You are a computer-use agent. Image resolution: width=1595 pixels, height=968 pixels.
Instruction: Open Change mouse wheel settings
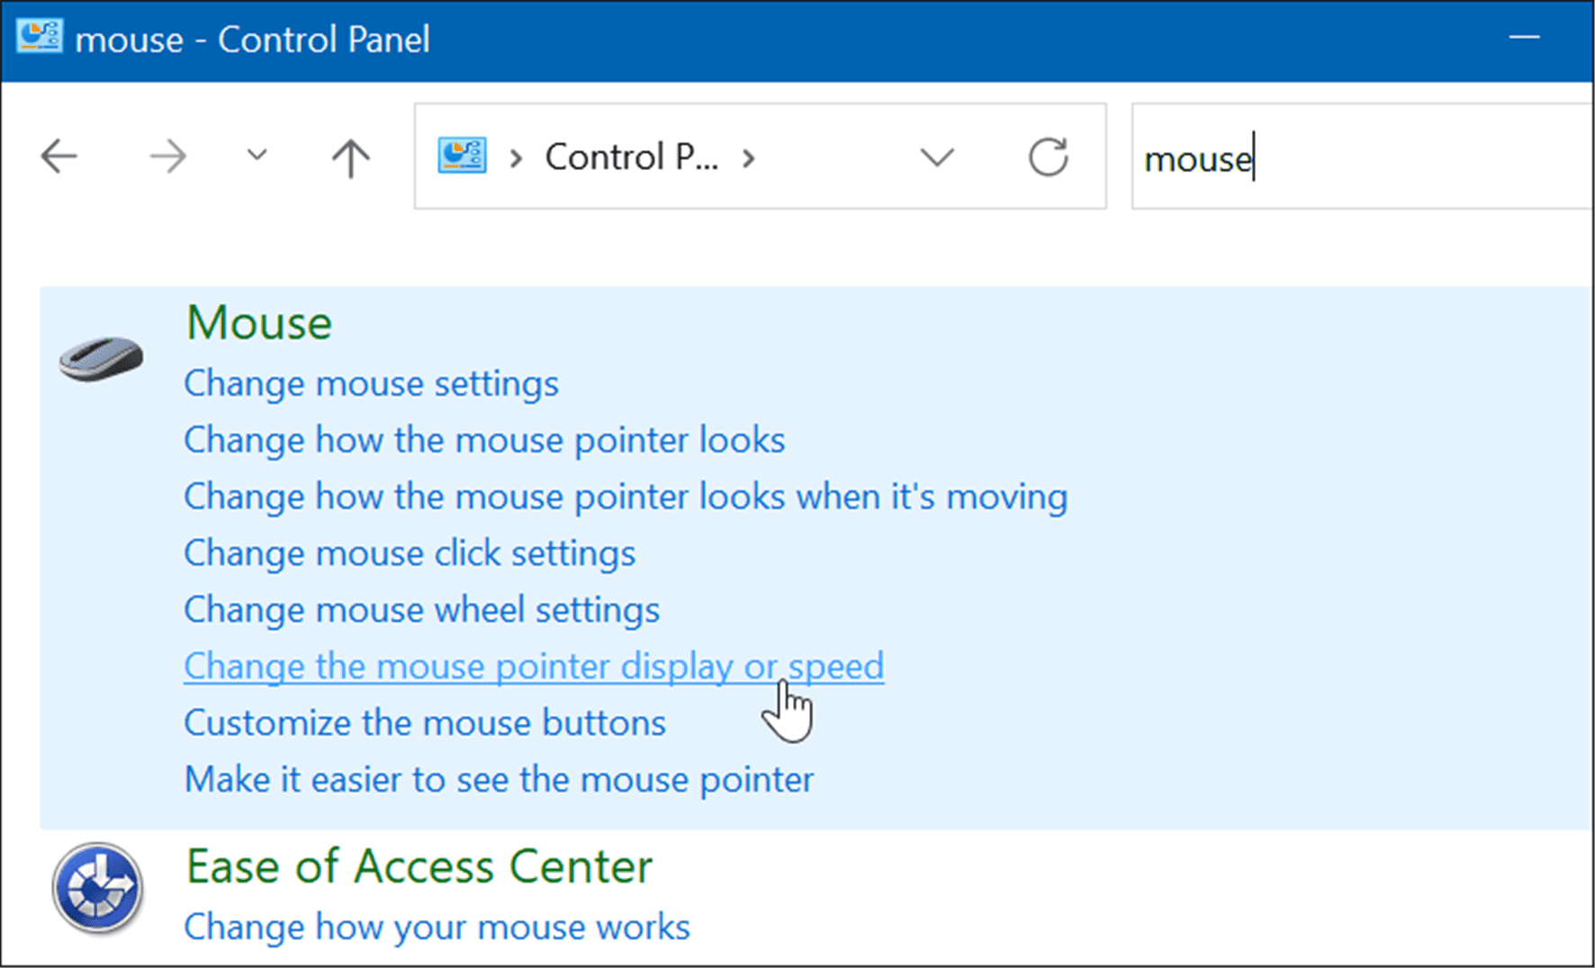pos(420,609)
